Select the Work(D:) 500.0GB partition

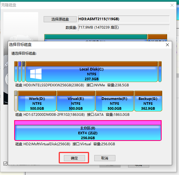pos(37,101)
